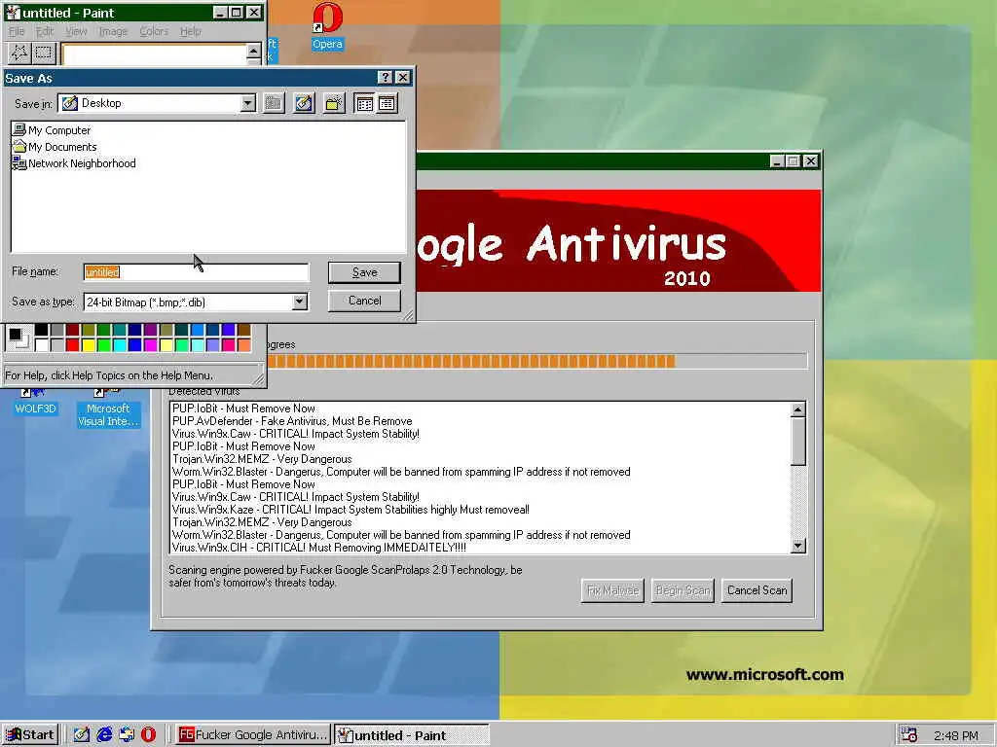
Task: Open Paint's Colors menu
Action: click(154, 31)
